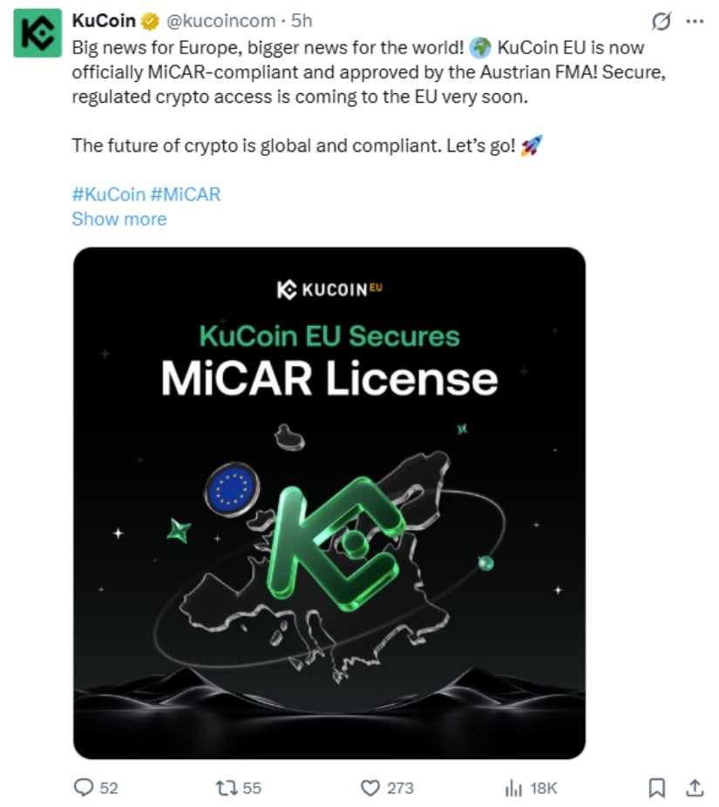
Task: Open the share options for the tweet
Action: [695, 787]
